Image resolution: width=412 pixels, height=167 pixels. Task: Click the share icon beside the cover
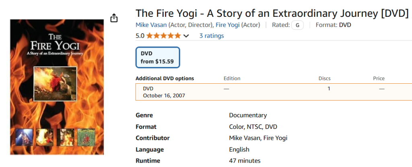pyautogui.click(x=114, y=18)
